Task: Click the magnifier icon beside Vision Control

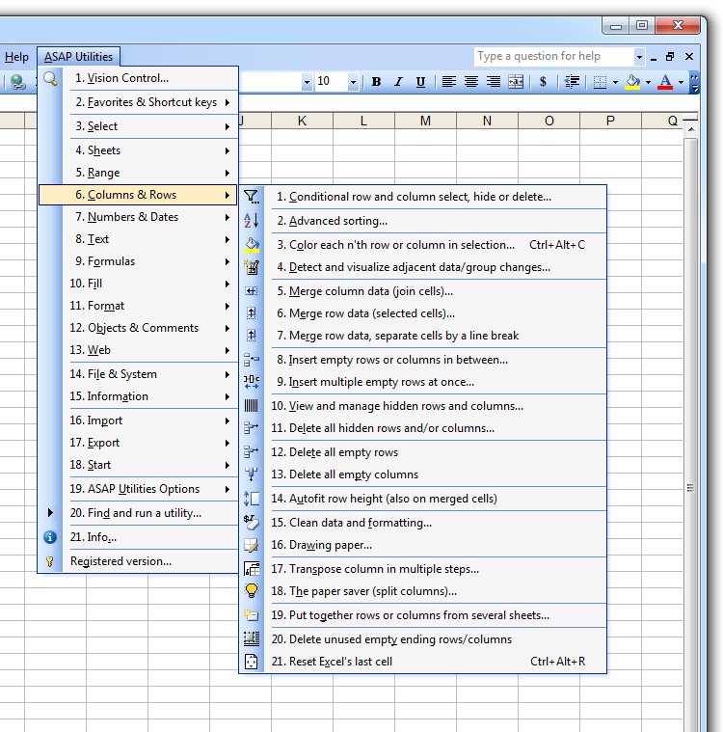Action: pyautogui.click(x=50, y=78)
